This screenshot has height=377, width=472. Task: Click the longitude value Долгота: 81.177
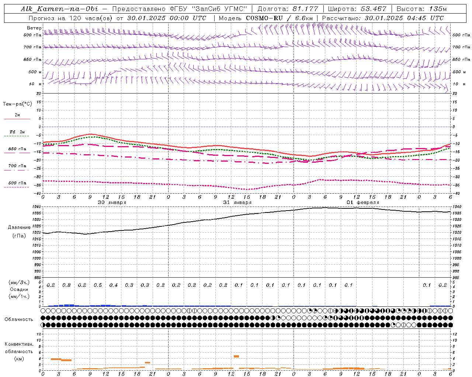click(x=288, y=9)
